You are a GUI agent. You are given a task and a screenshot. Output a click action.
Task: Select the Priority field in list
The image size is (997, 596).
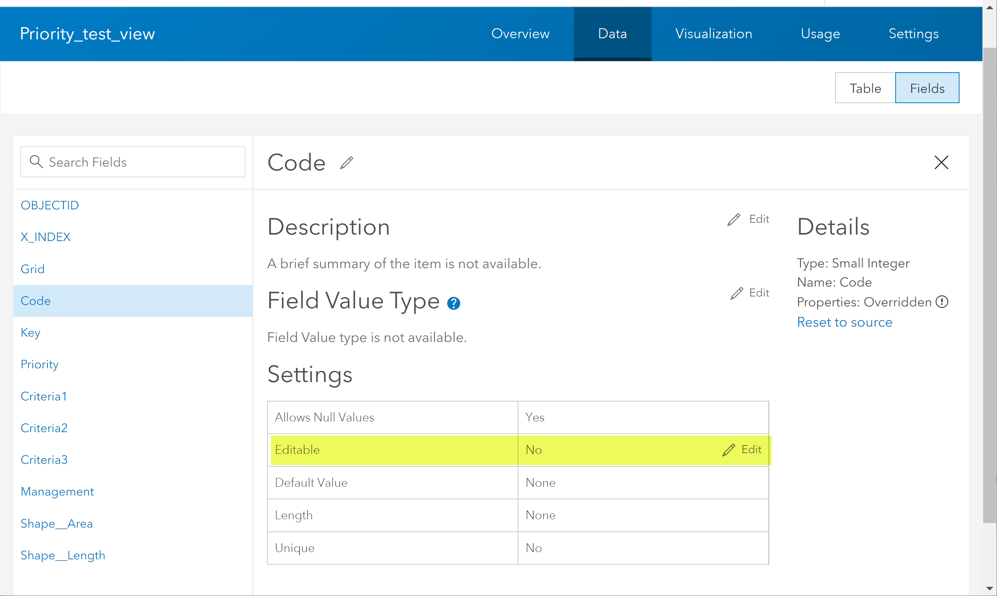[x=39, y=364]
